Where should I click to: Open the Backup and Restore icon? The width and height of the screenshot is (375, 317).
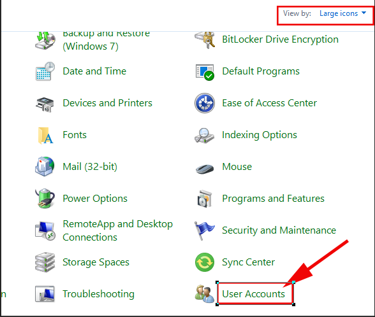click(45, 40)
